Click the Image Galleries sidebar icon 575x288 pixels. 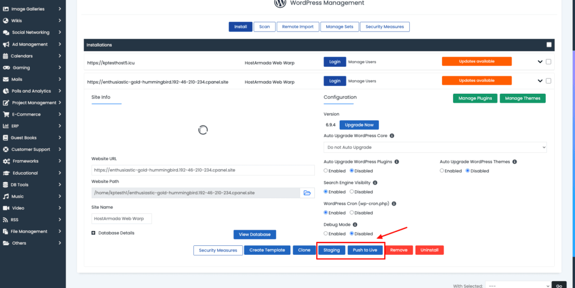coord(6,9)
